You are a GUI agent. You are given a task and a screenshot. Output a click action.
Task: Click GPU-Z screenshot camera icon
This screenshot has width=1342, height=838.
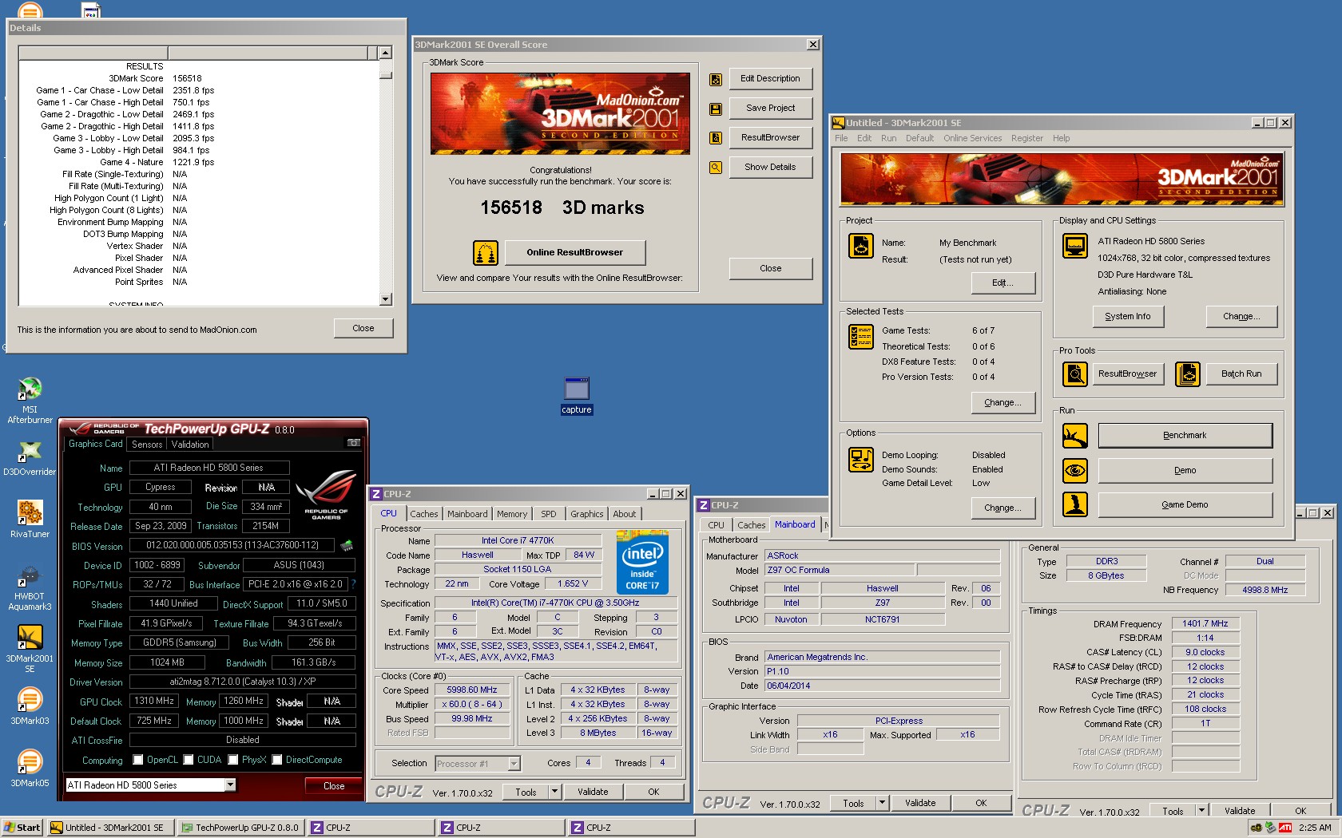(354, 443)
